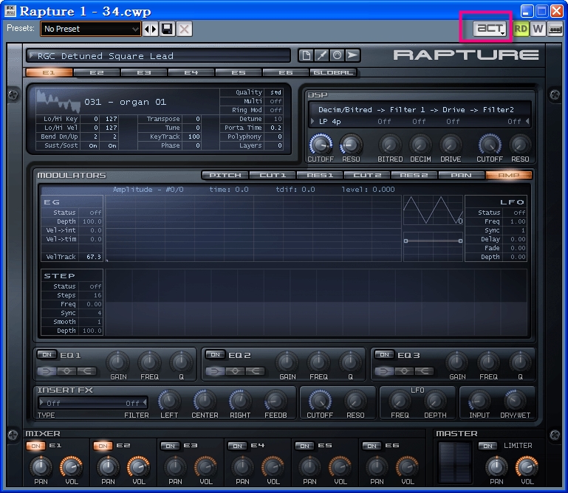568x493 pixels.
Task: Toggle mixer E5 ON button
Action: (304, 446)
